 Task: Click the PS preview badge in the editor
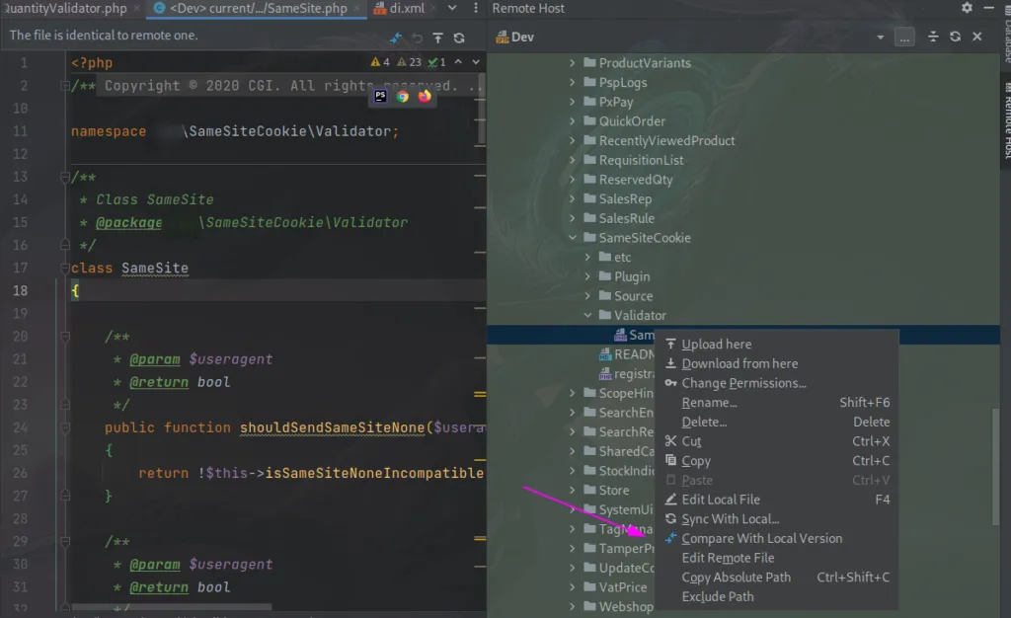[x=379, y=97]
